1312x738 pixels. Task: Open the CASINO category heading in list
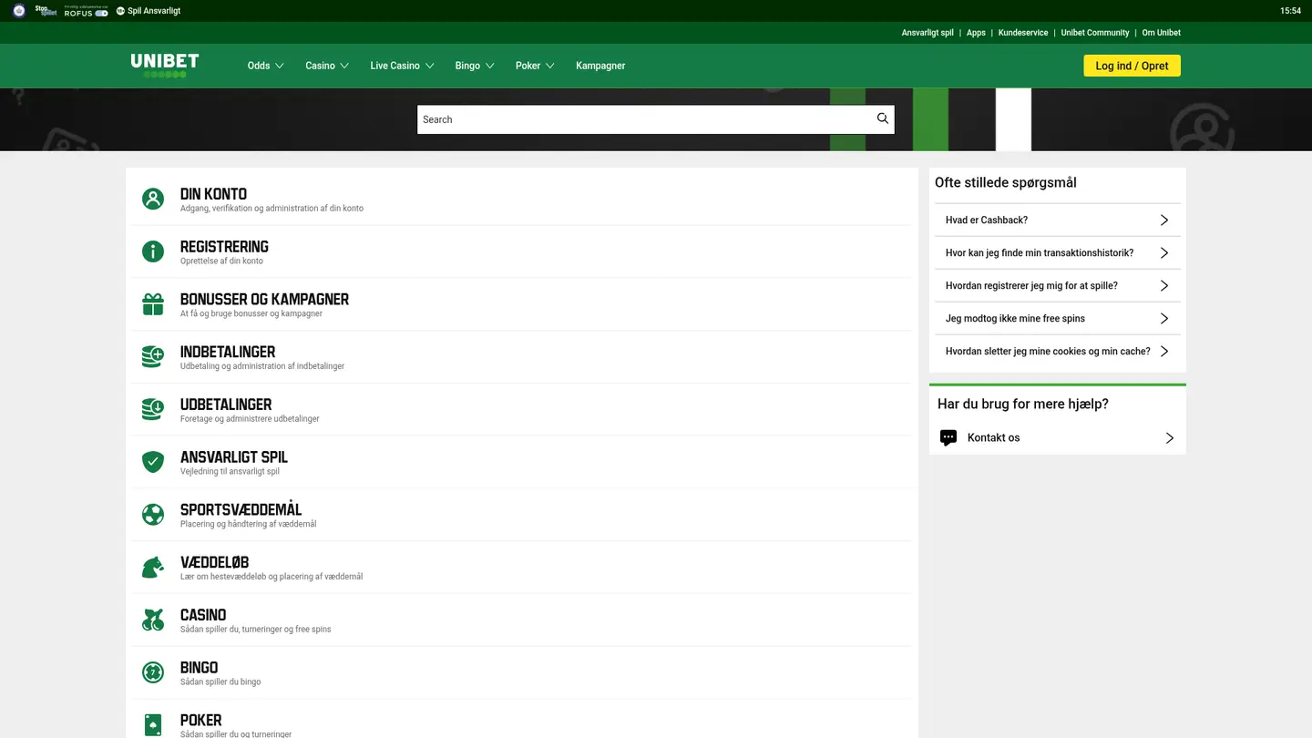tap(203, 615)
